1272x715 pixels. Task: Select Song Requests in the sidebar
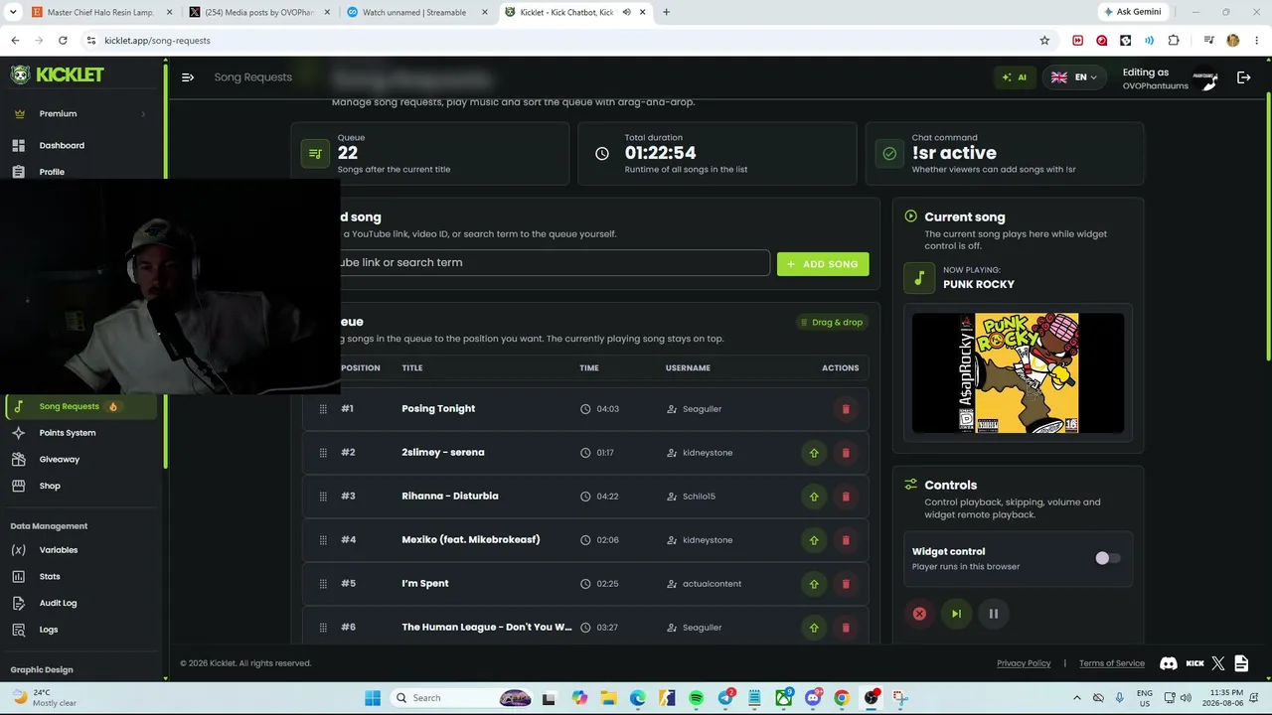pos(79,406)
